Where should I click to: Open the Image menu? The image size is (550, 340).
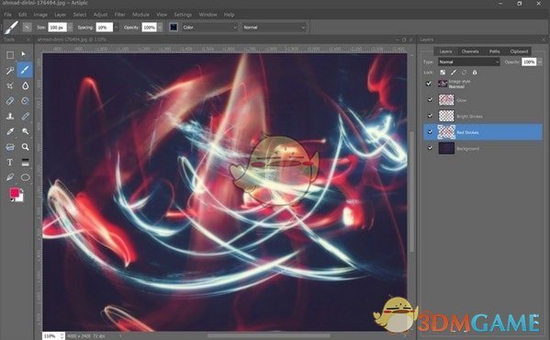[40, 15]
